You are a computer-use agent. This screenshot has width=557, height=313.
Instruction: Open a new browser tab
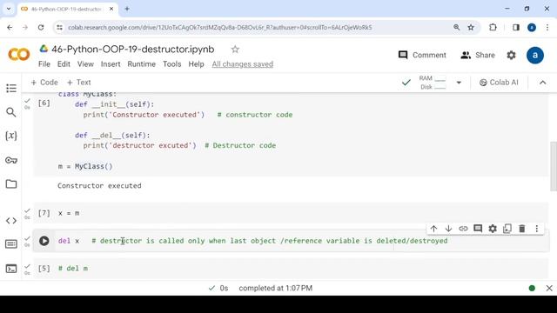coord(127,9)
